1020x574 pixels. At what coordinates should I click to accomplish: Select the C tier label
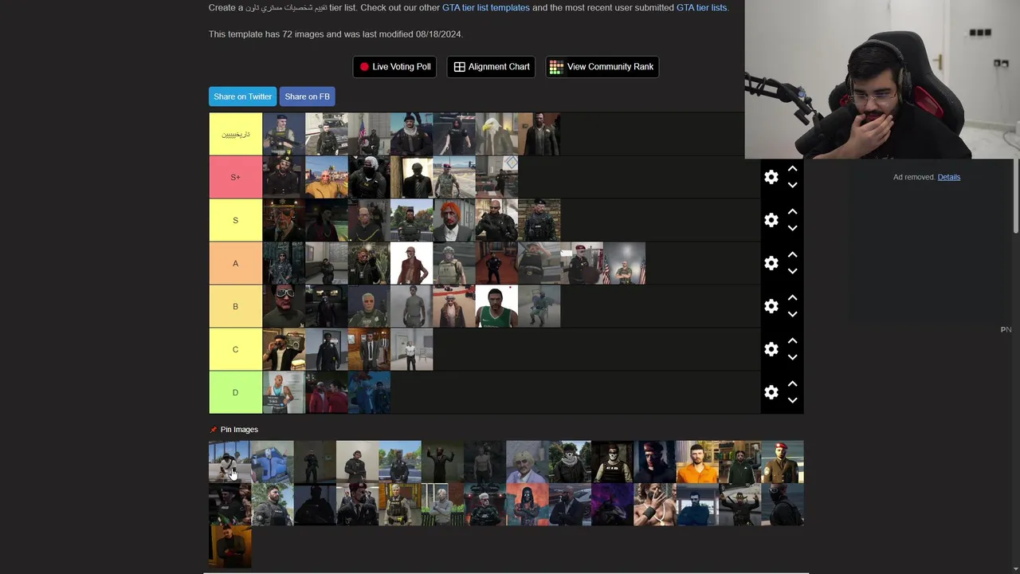pos(235,349)
